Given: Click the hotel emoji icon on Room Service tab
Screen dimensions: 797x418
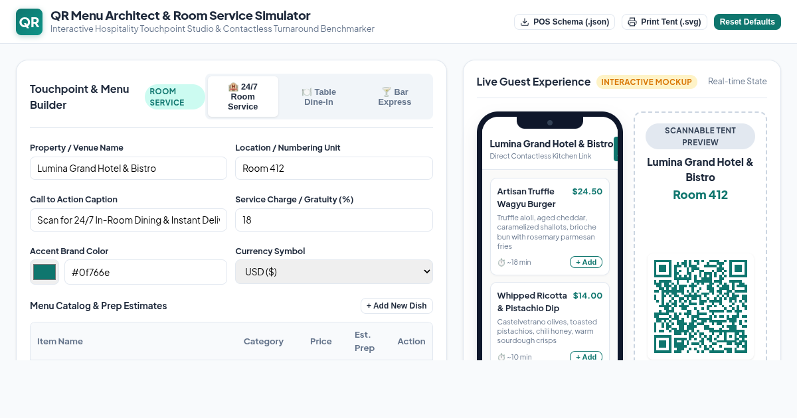Looking at the screenshot, I should coord(233,87).
